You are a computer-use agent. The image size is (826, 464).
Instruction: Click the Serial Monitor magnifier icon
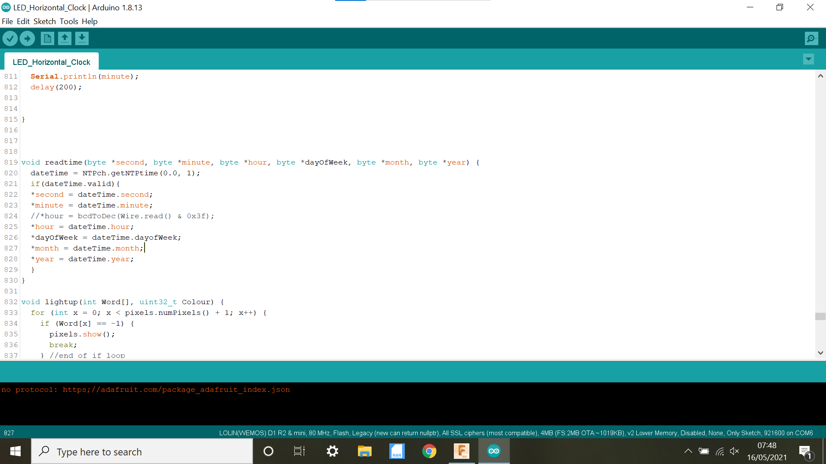click(811, 39)
